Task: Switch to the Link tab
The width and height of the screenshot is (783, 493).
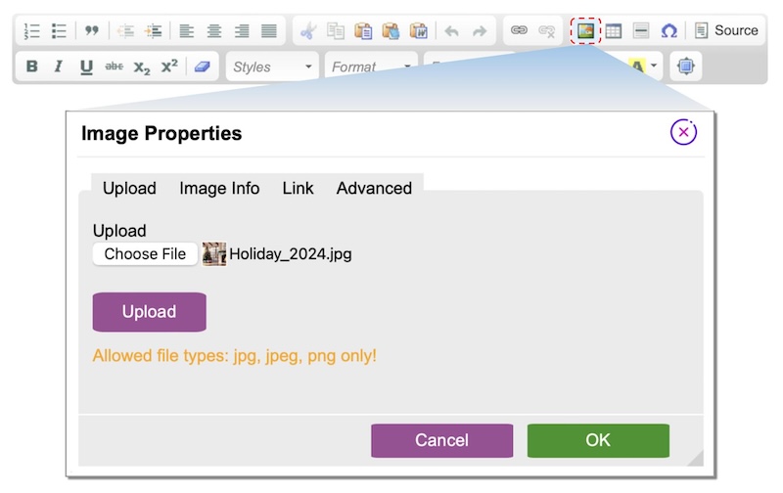Action: point(298,188)
